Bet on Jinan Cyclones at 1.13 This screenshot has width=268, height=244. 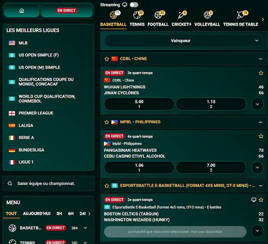211,104
